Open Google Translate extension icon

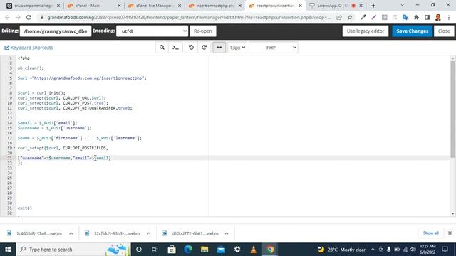(x=405, y=17)
